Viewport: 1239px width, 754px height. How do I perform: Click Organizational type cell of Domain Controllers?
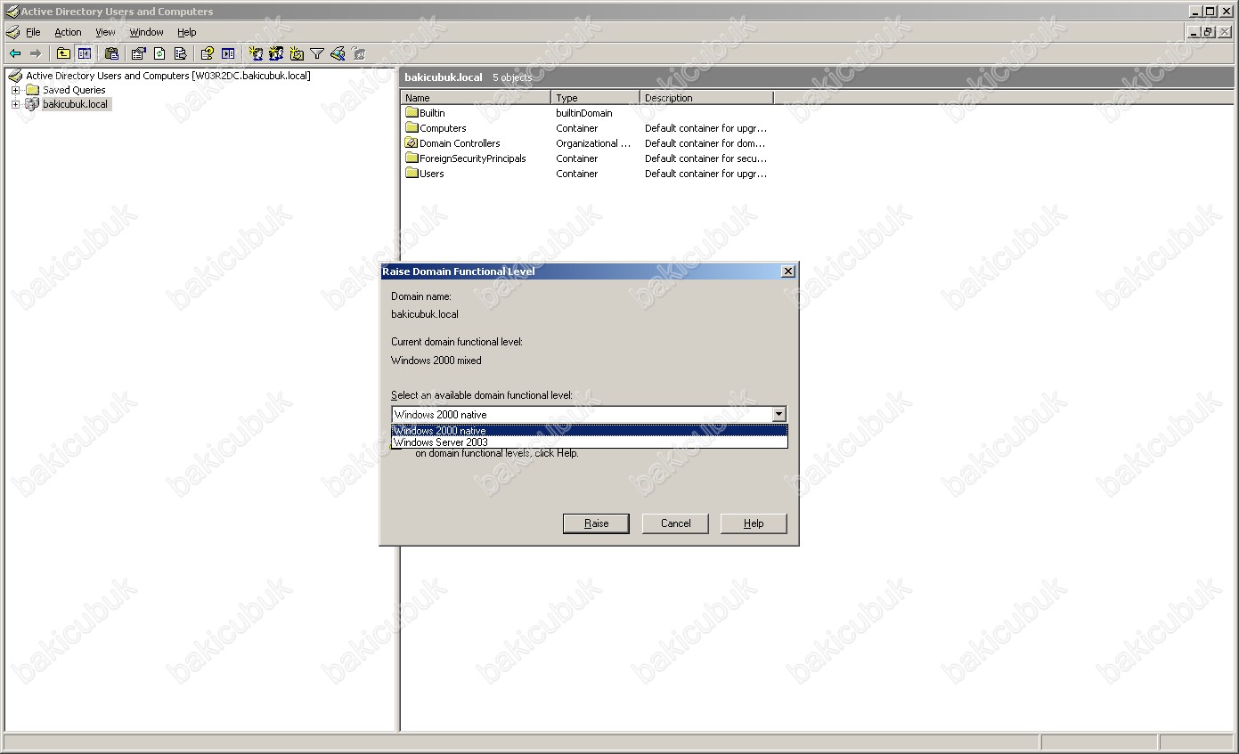(x=592, y=143)
